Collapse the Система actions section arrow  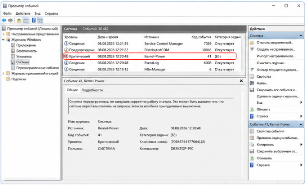point(301,35)
